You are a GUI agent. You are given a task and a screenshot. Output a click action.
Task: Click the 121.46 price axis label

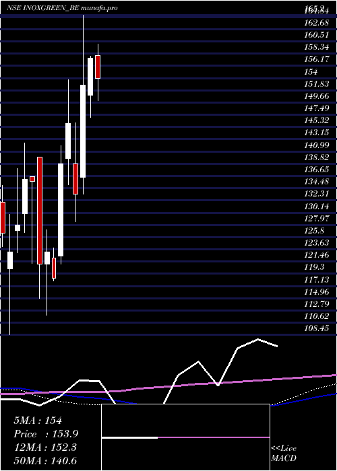[x=316, y=255]
